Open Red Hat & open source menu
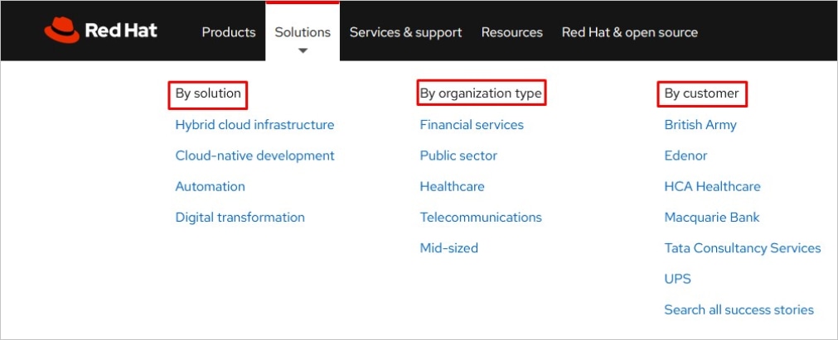This screenshot has height=340, width=838. (x=629, y=32)
